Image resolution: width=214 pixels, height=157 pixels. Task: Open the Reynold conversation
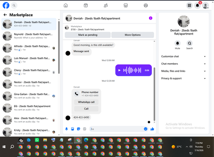[29, 36]
